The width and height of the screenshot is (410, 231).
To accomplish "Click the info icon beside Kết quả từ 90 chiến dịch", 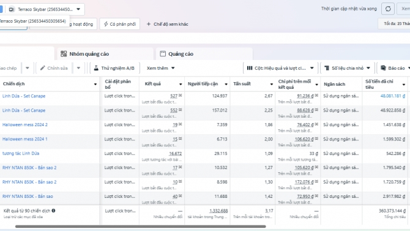I will click(53, 211).
